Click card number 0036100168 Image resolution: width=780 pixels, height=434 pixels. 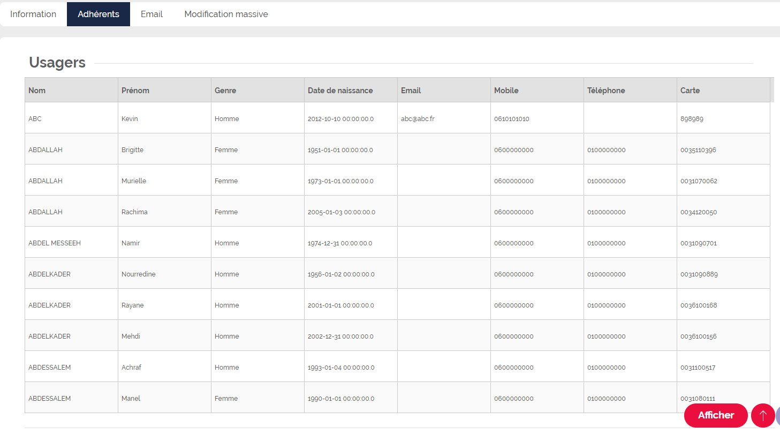699,305
